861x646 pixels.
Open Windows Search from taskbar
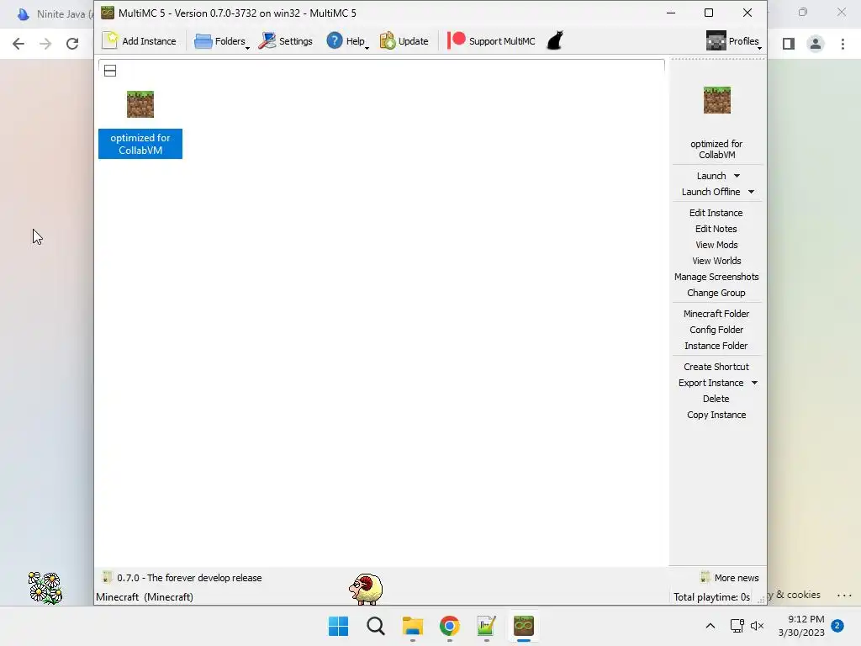(376, 626)
